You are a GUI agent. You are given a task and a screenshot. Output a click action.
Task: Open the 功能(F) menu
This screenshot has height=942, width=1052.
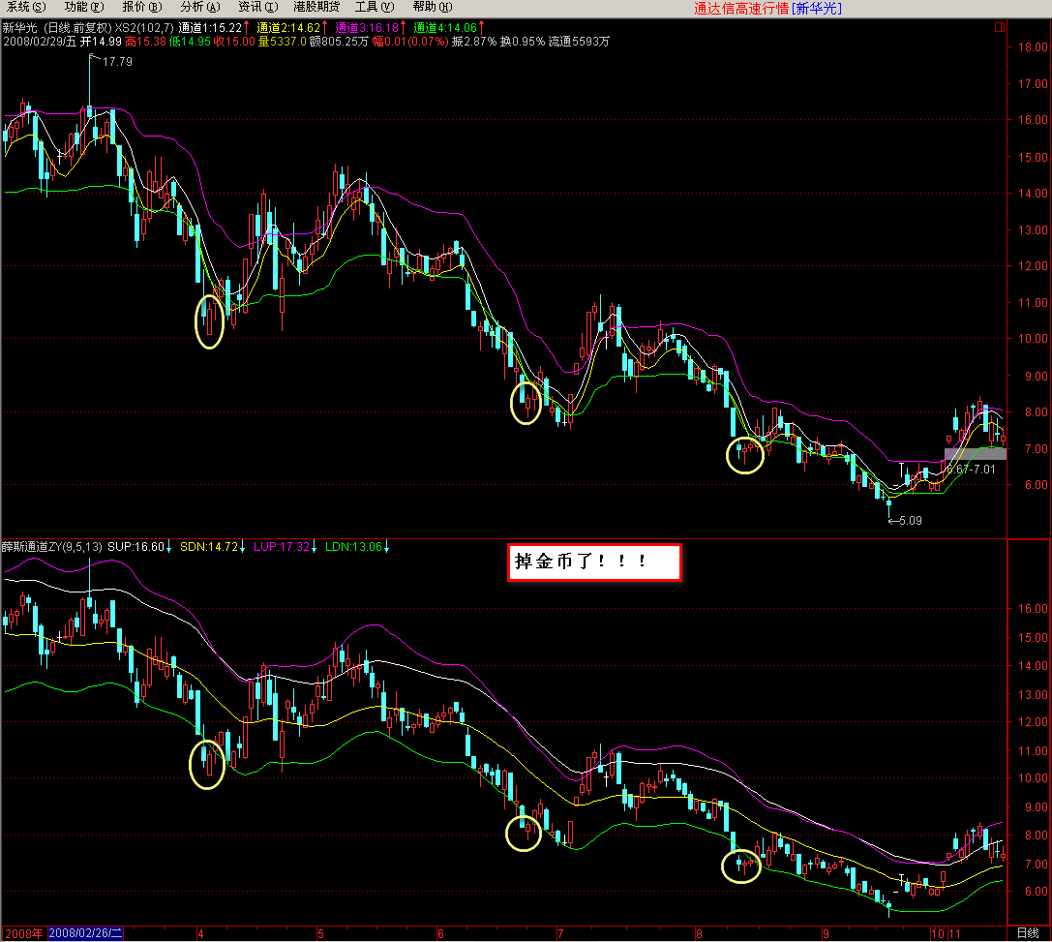pos(84,8)
